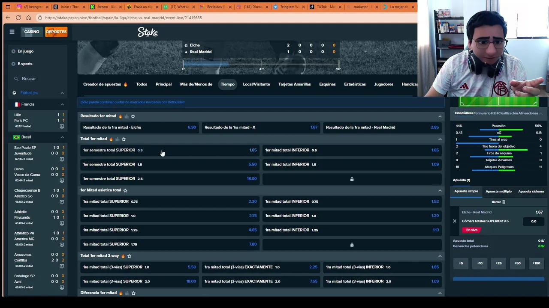Switch to the Tiempo market tab
This screenshot has width=549, height=308.
[228, 84]
